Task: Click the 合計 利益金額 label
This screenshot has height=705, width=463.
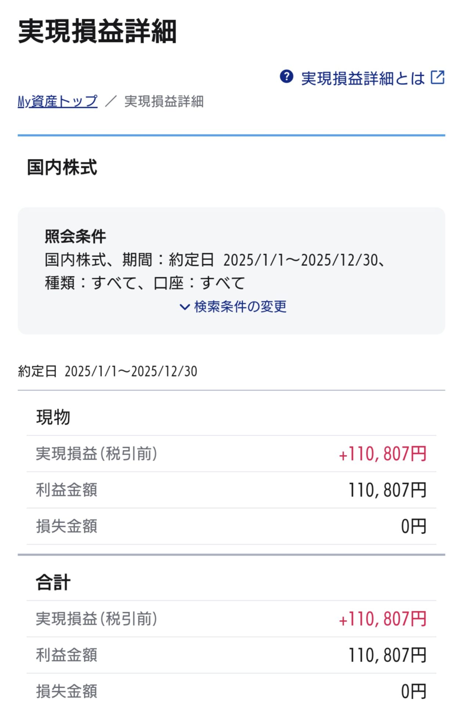Action: click(x=66, y=655)
